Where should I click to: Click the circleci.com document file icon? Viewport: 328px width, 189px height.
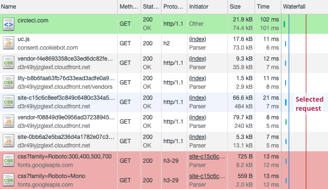9,24
